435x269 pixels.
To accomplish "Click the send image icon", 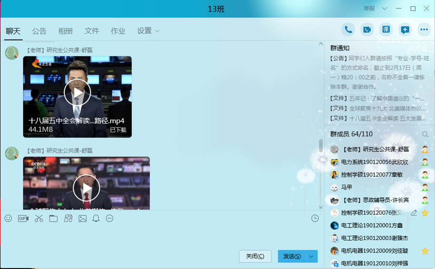I will point(82,218).
